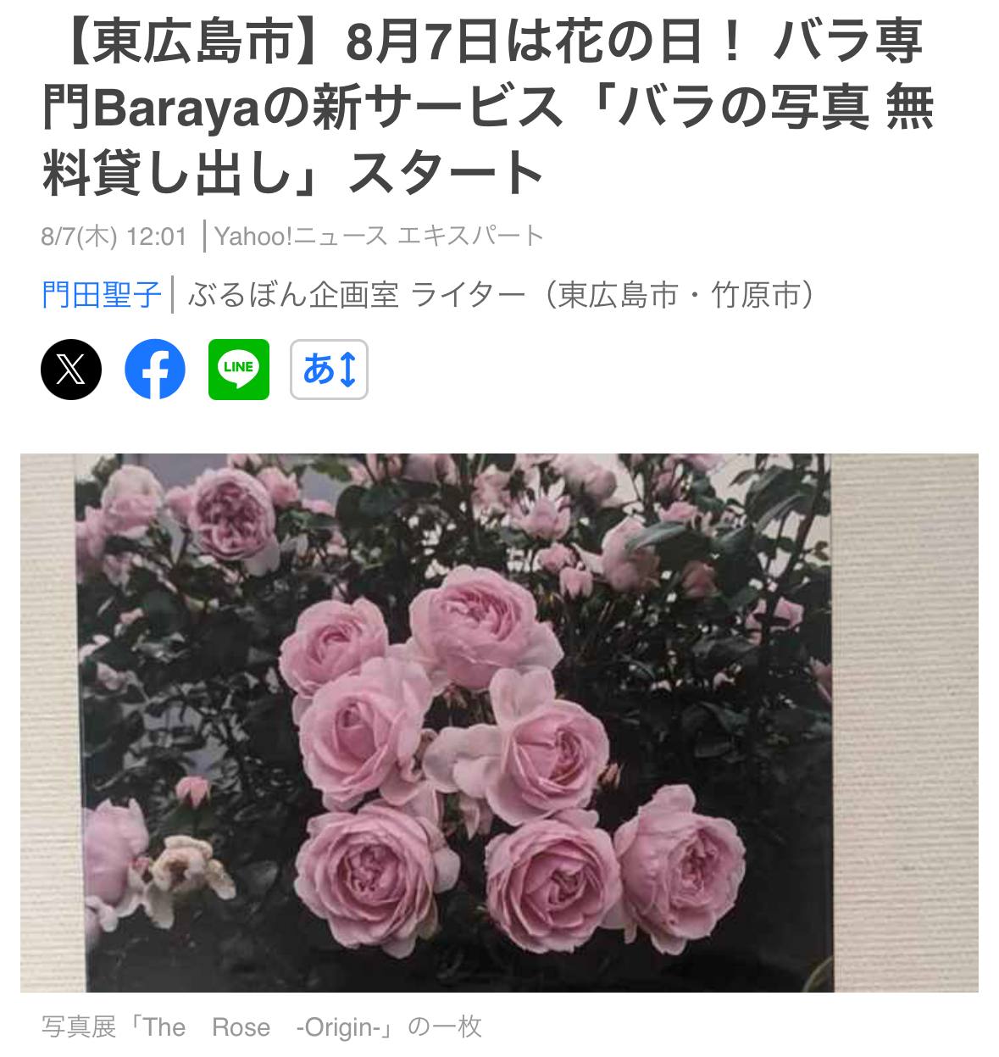This screenshot has height=1057, width=999.
Task: Send the article via LINE
Action: [239, 370]
